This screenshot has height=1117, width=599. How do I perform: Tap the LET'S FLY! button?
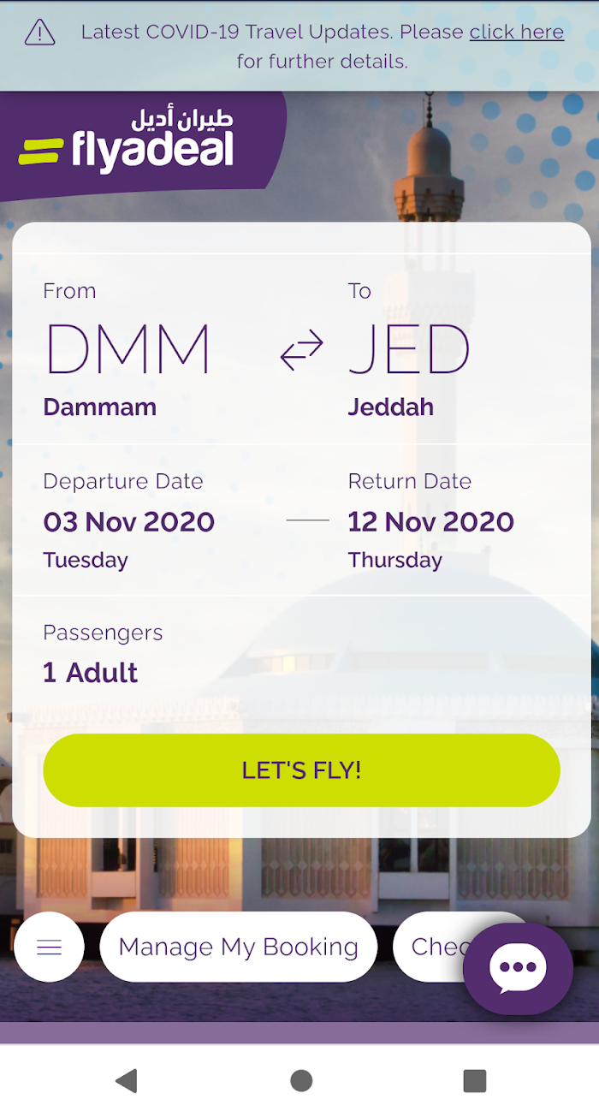tap(301, 770)
